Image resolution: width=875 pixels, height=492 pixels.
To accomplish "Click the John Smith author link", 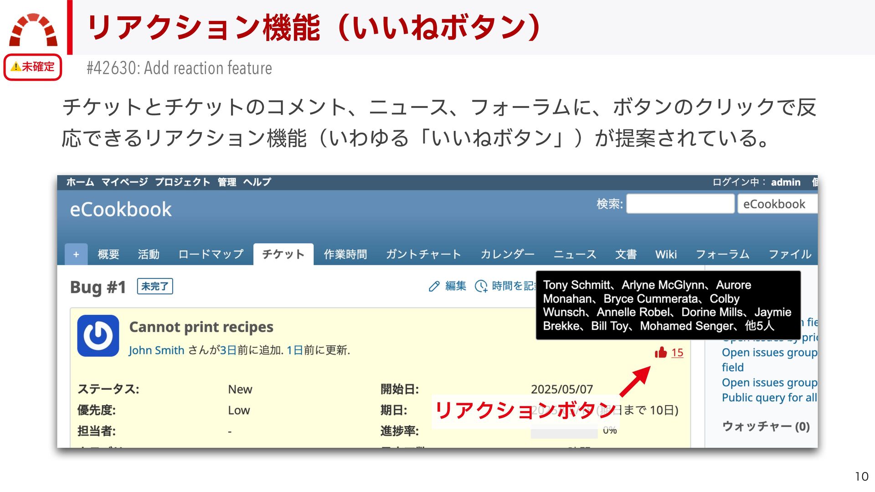I will (156, 350).
